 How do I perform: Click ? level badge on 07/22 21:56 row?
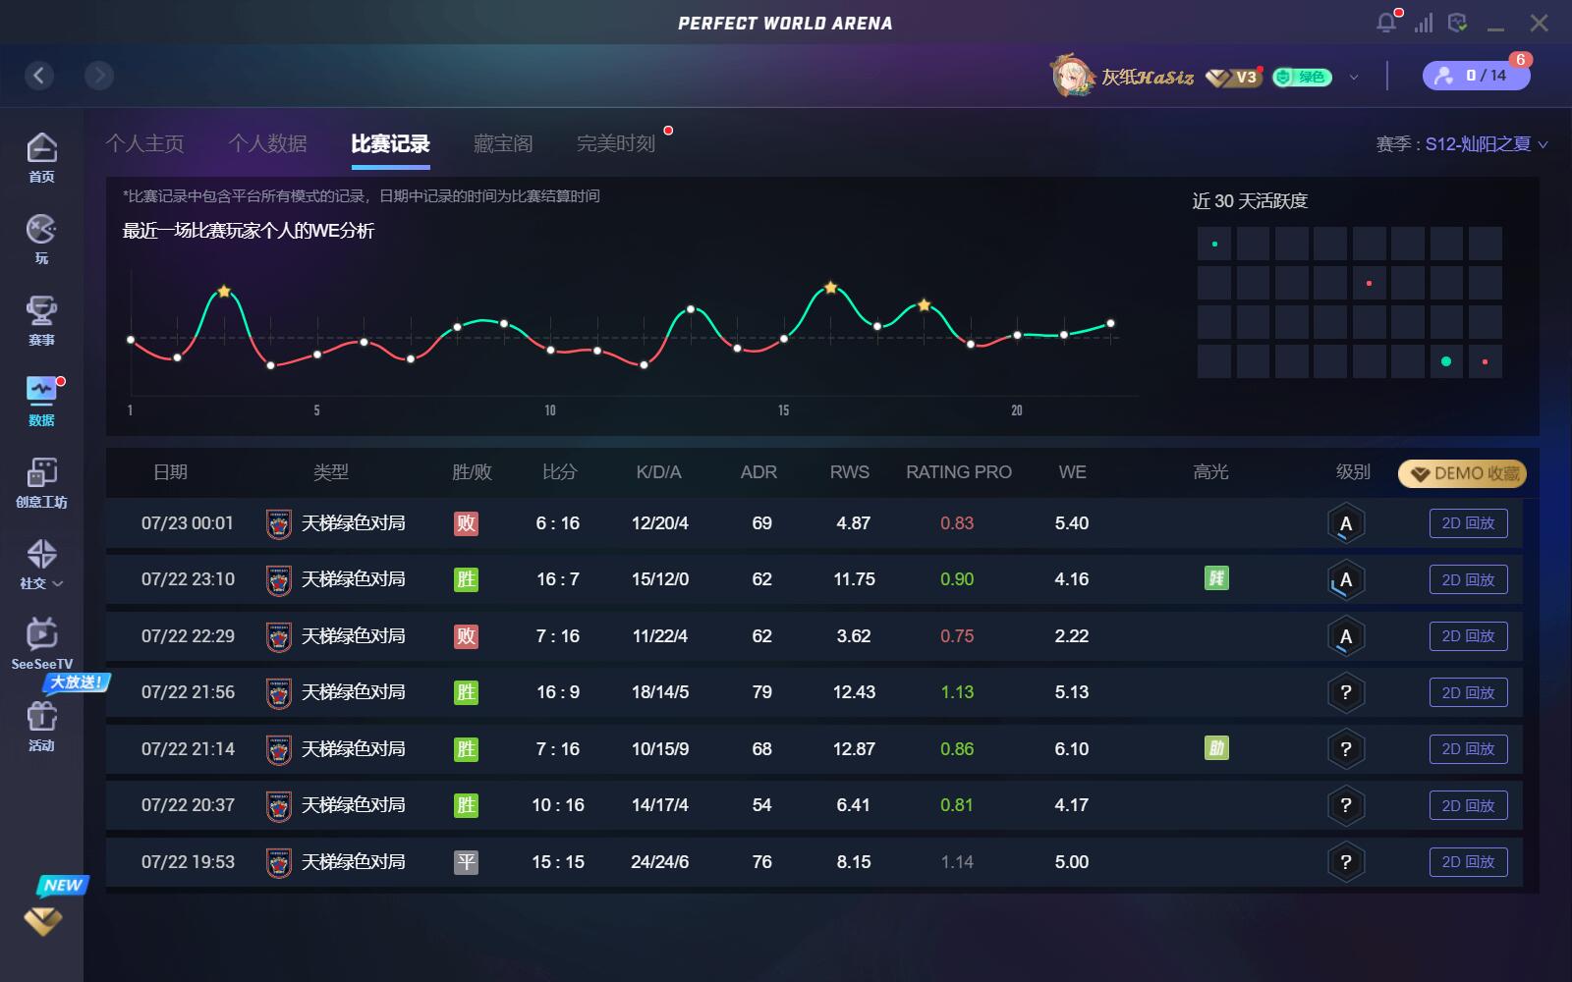click(1346, 692)
